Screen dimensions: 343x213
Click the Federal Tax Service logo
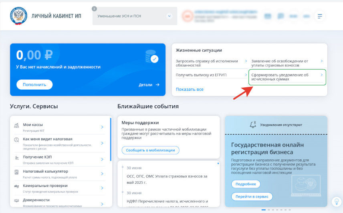click(18, 16)
